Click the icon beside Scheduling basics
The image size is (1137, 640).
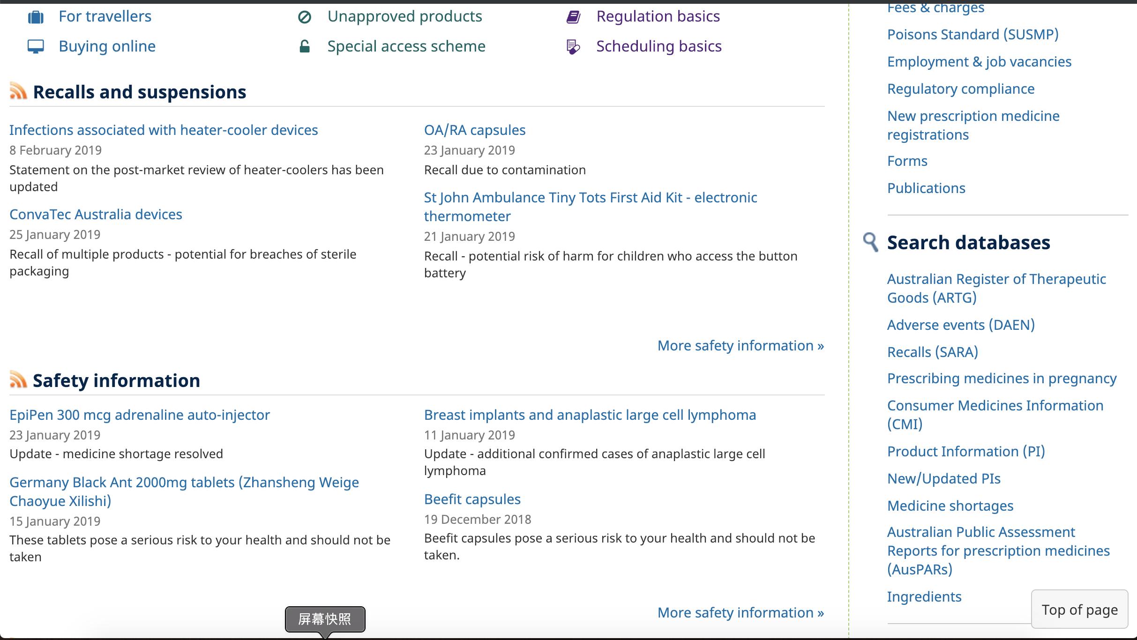(x=573, y=46)
